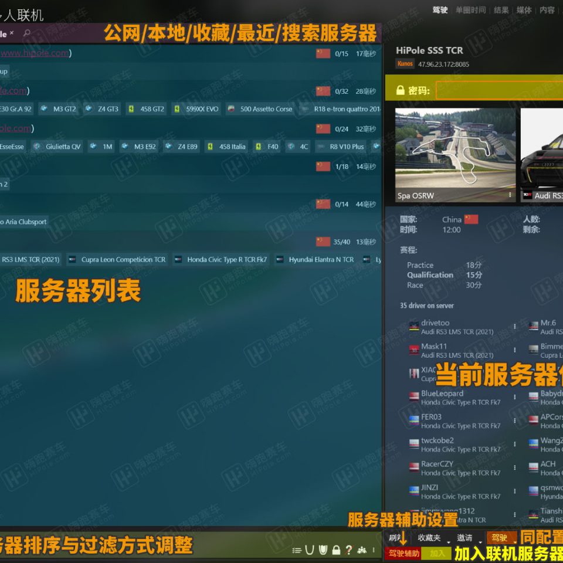Click the '35 driver on server' label
The height and width of the screenshot is (563, 563).
point(427,306)
